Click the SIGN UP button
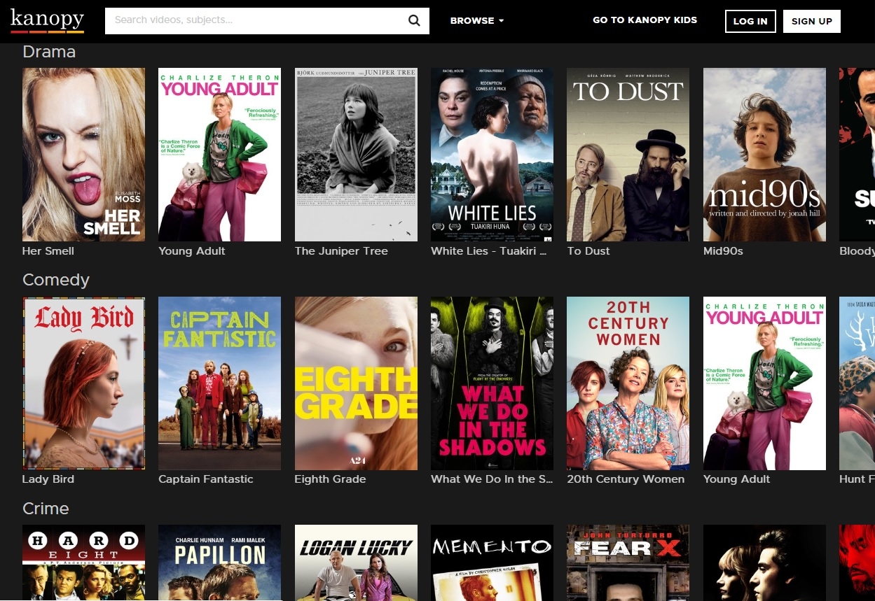Screen dimensions: 875x601 point(811,21)
